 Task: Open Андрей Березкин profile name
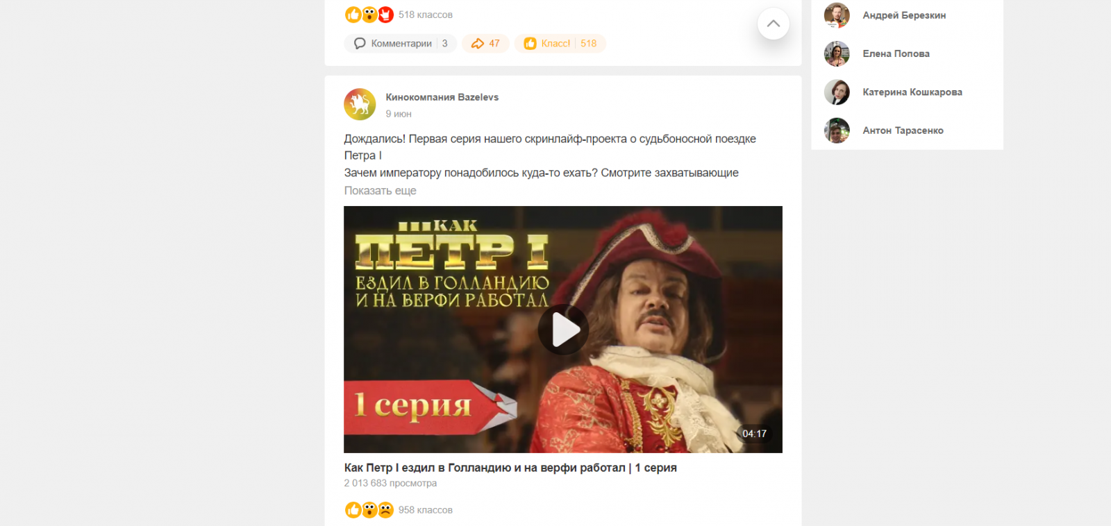904,15
